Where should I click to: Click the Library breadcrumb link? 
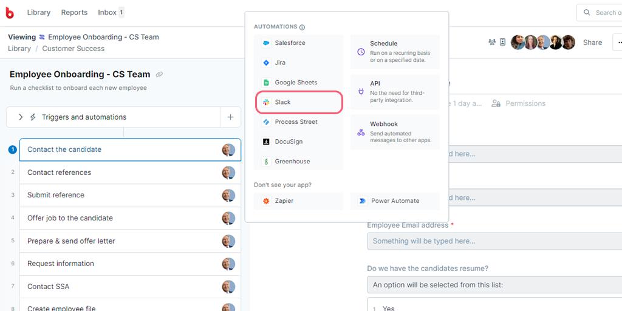coord(19,49)
